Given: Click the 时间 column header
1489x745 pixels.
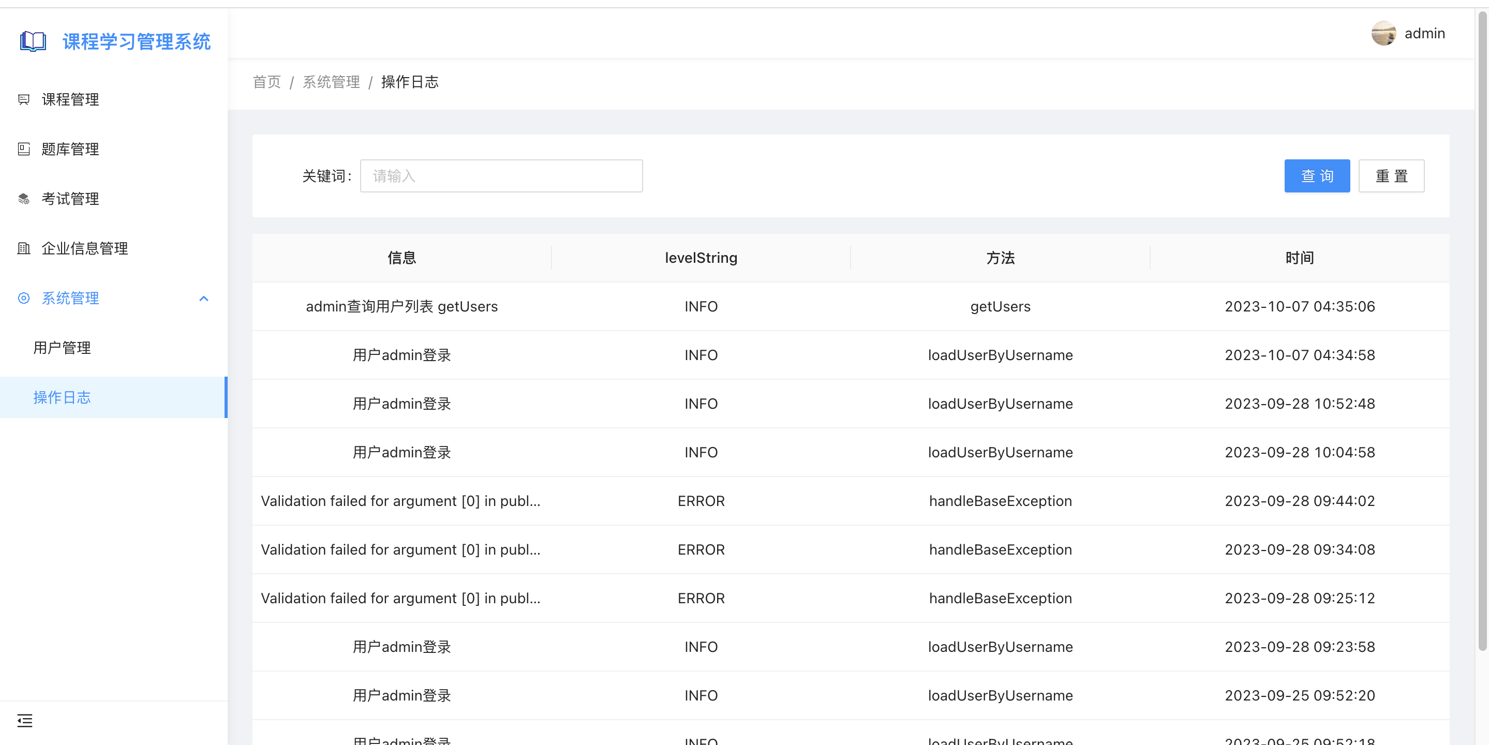Looking at the screenshot, I should [1300, 258].
